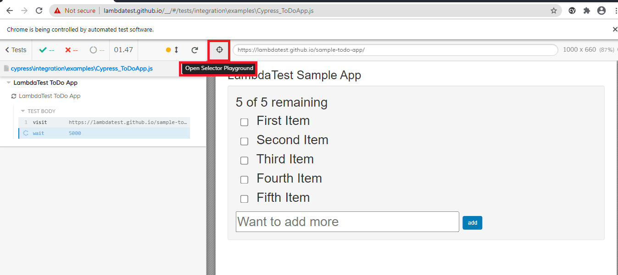The width and height of the screenshot is (618, 275).
Task: Click the green checkmark passed tests icon
Action: click(x=43, y=50)
